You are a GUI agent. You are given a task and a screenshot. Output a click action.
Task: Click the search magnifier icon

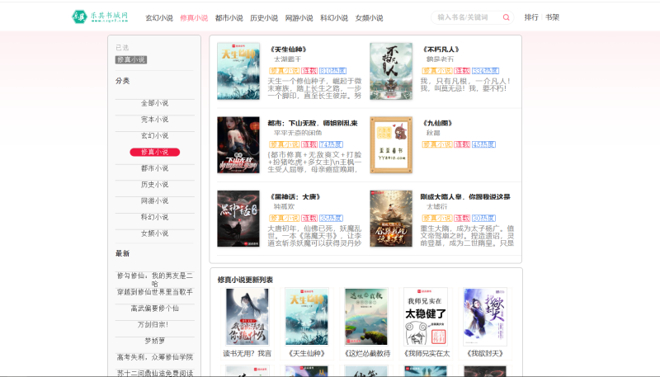[506, 17]
